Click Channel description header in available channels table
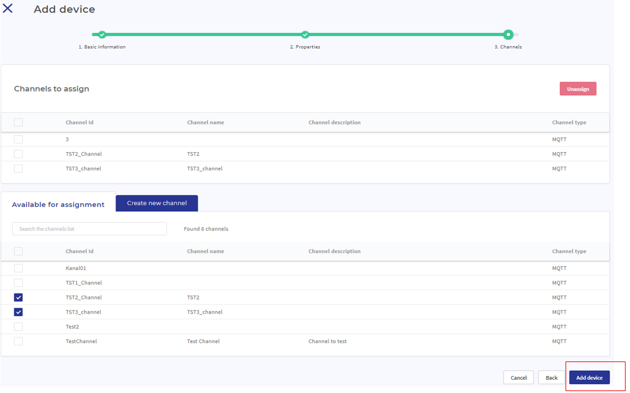The image size is (630, 393). (334, 251)
